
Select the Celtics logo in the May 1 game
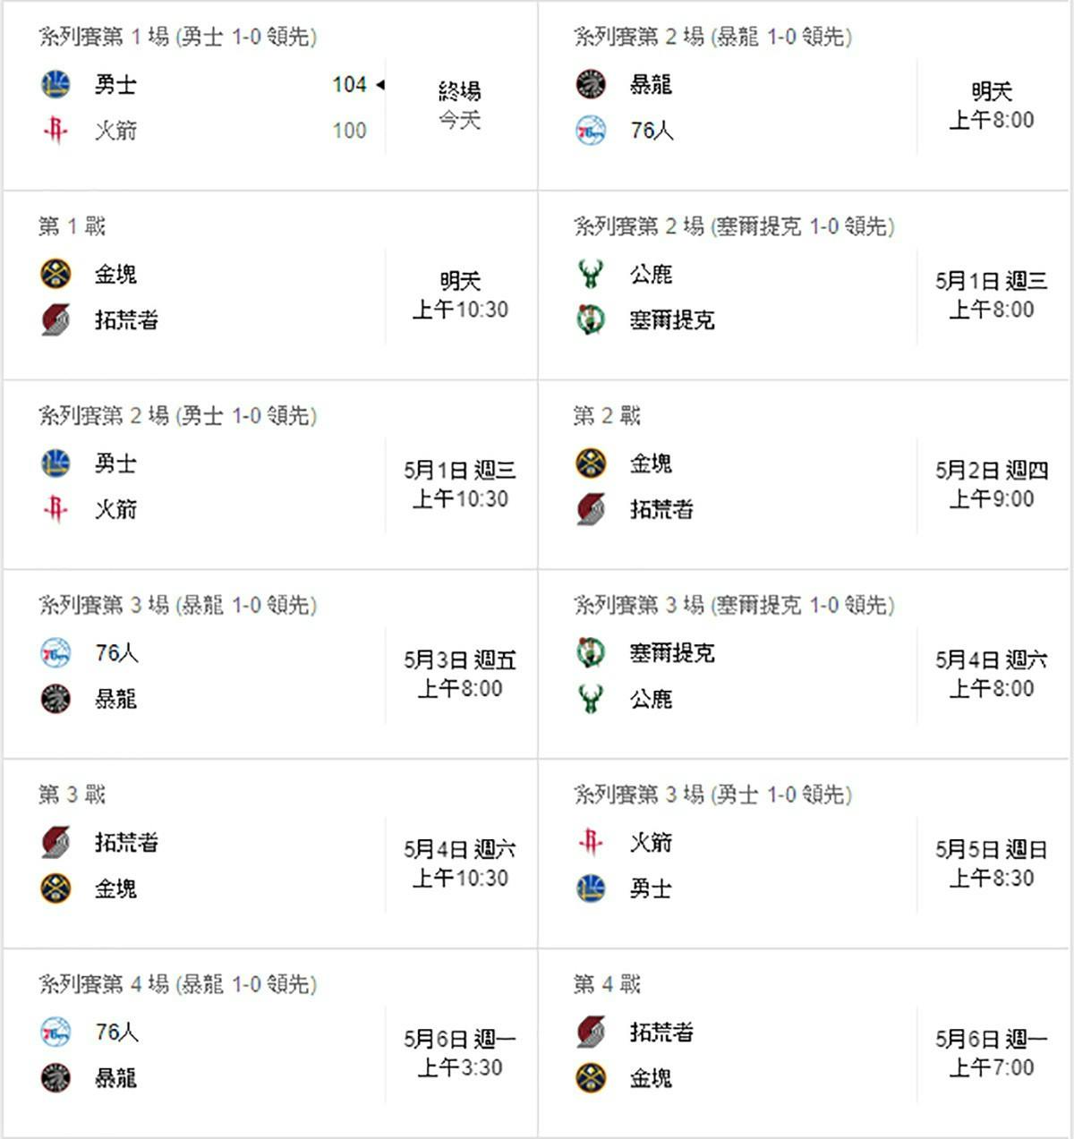point(591,319)
